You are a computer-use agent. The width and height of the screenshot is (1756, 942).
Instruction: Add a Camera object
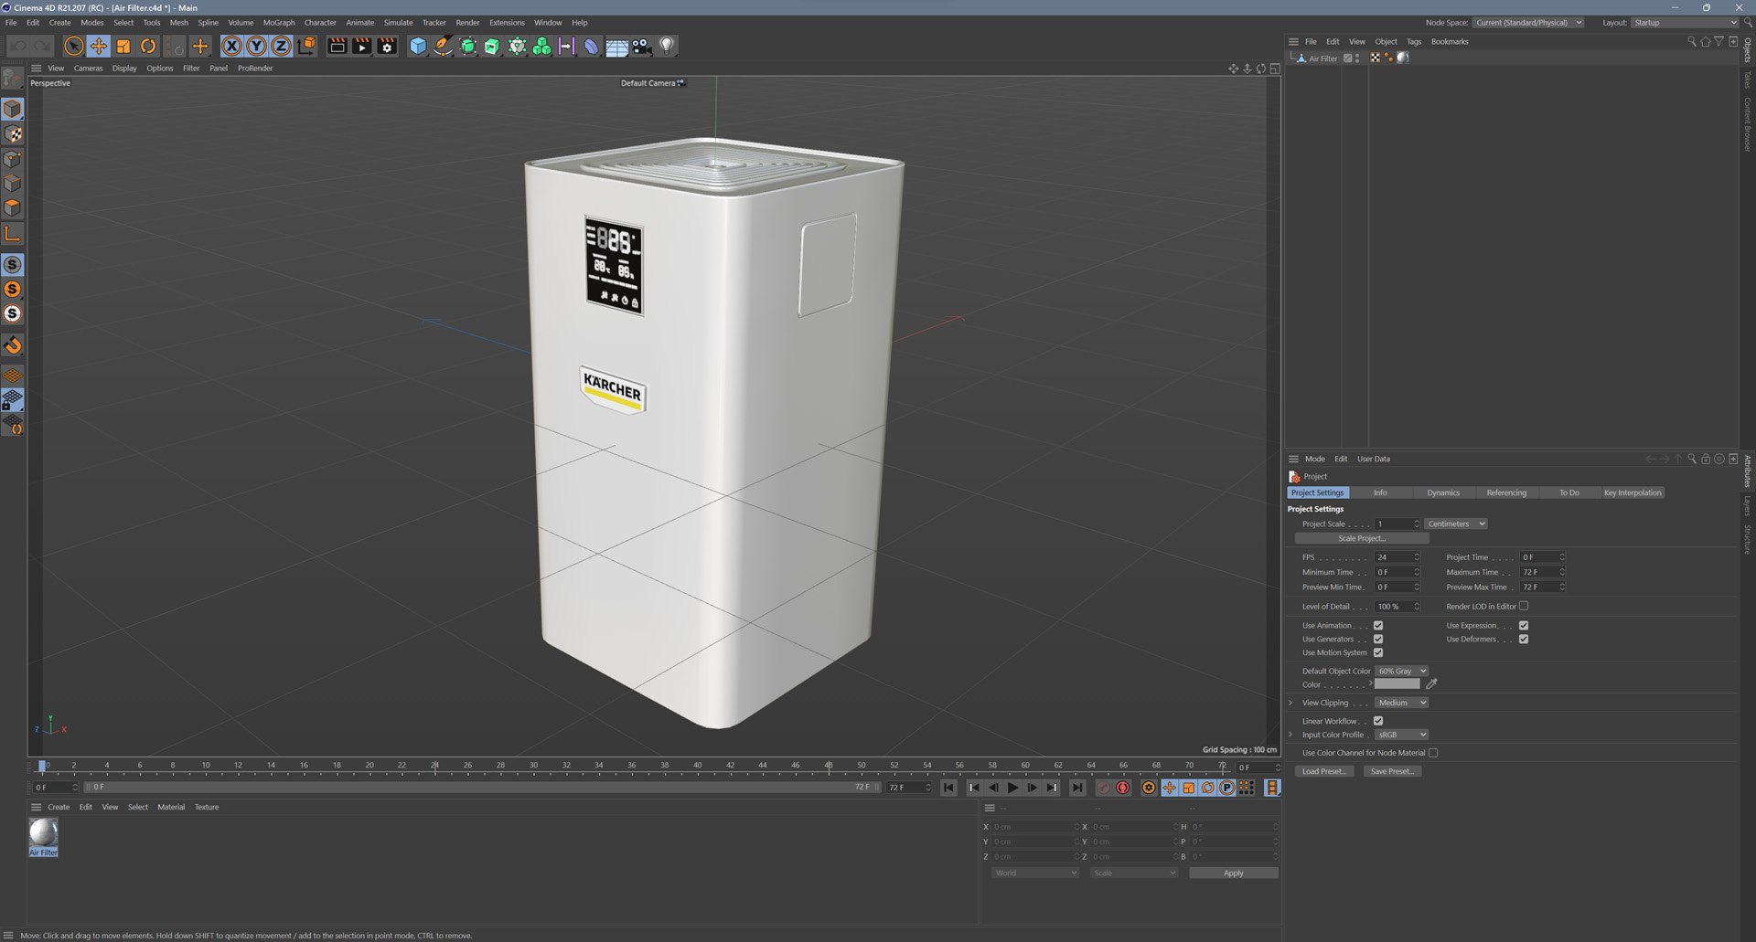642,46
